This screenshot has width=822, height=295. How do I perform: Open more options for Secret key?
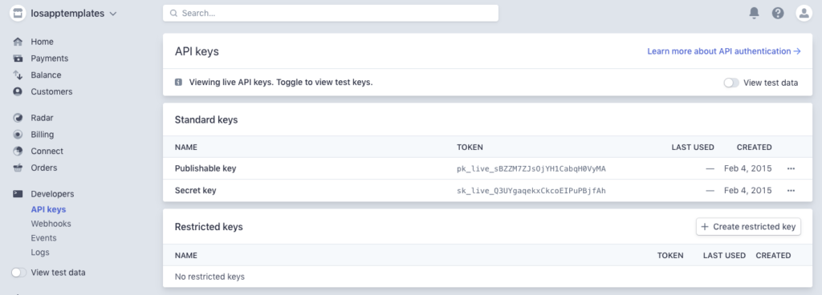click(x=791, y=191)
